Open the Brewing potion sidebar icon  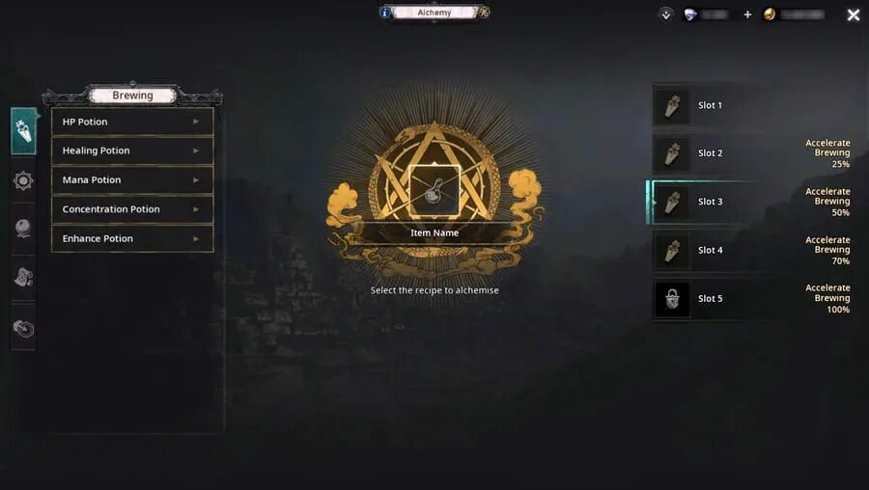pyautogui.click(x=23, y=131)
